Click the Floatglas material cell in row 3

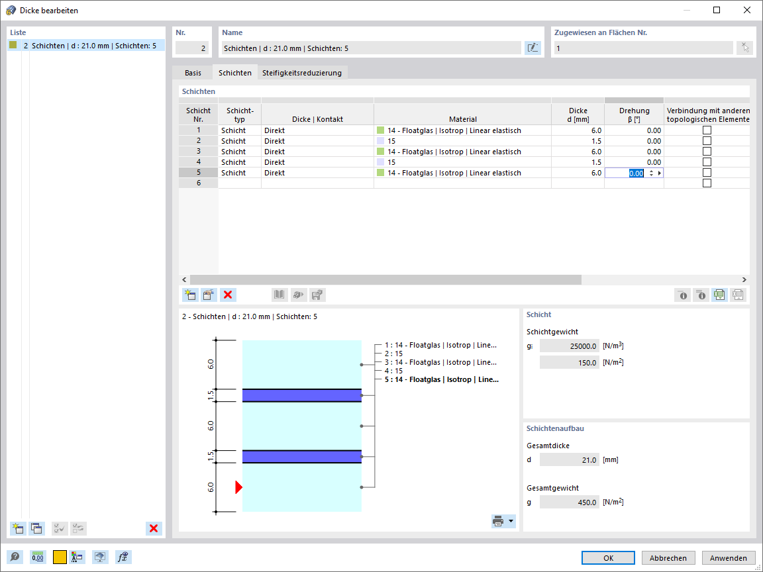pos(462,152)
